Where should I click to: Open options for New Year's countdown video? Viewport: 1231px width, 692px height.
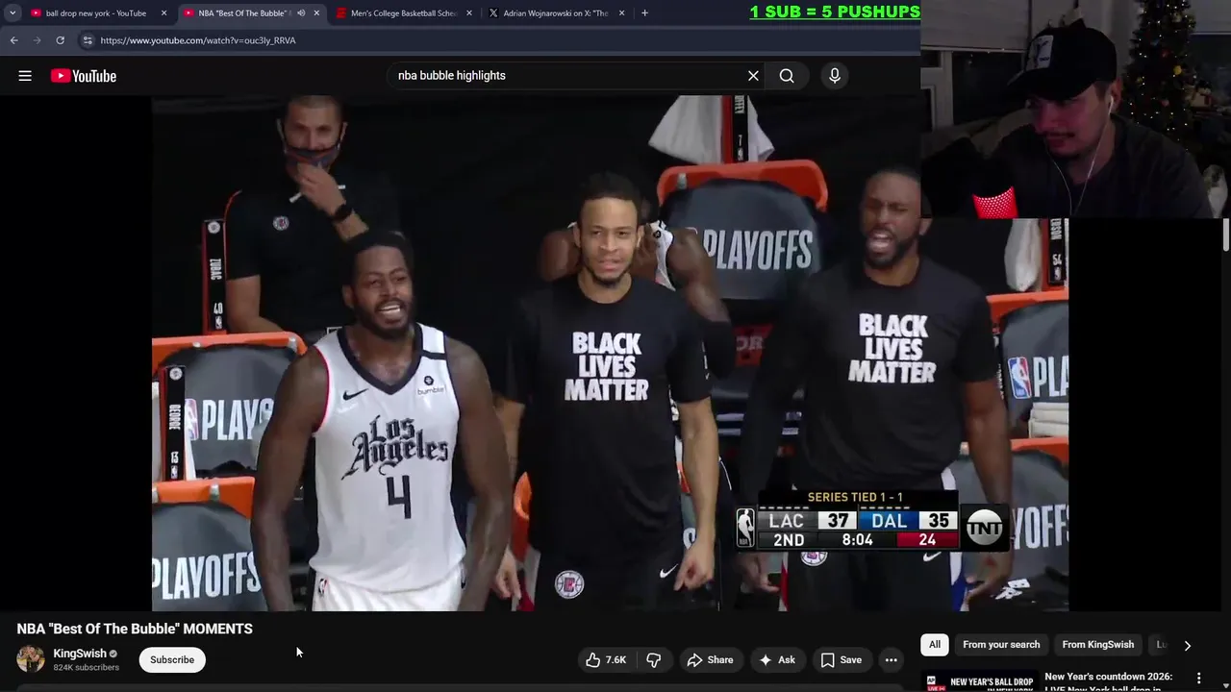tap(1198, 678)
